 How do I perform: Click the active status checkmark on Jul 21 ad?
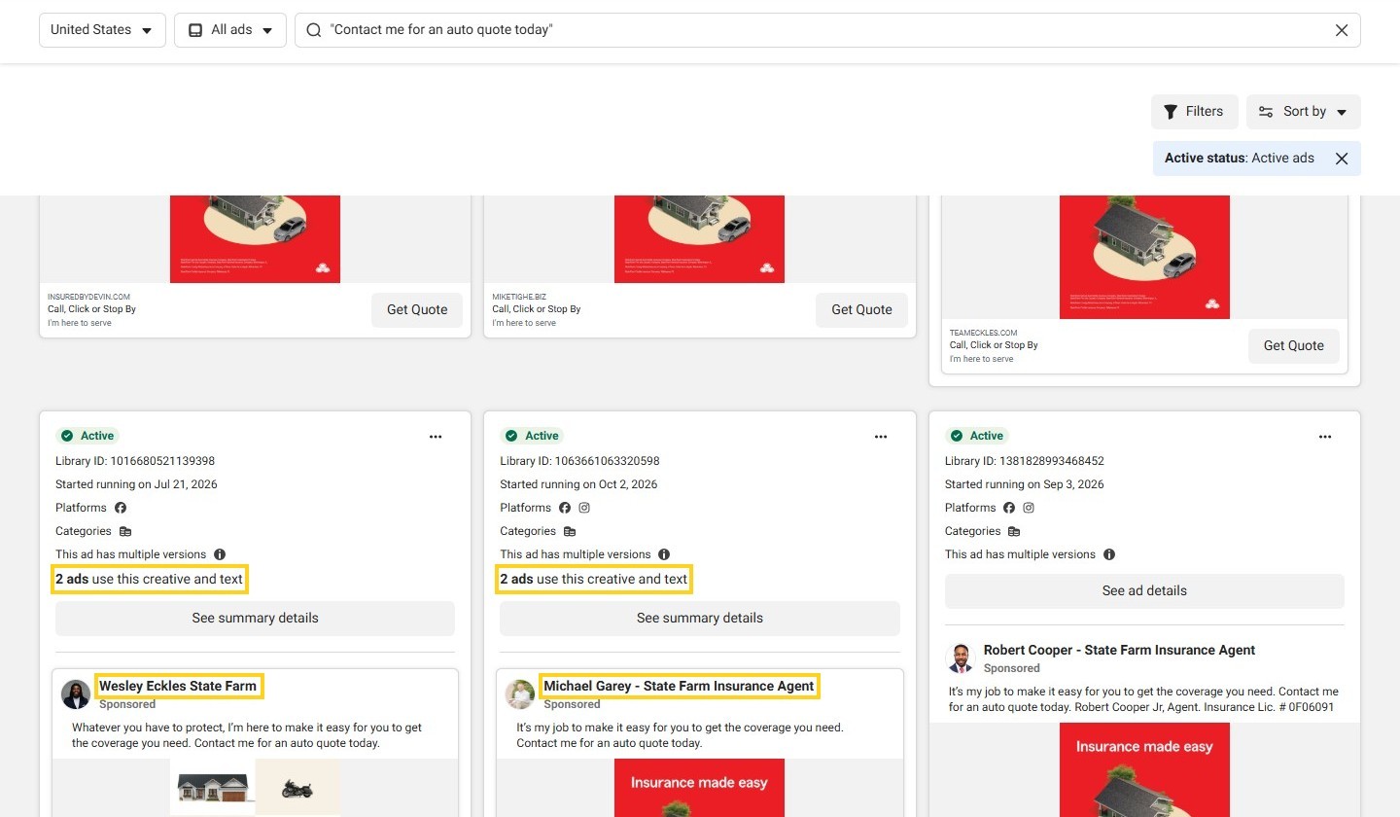(67, 436)
